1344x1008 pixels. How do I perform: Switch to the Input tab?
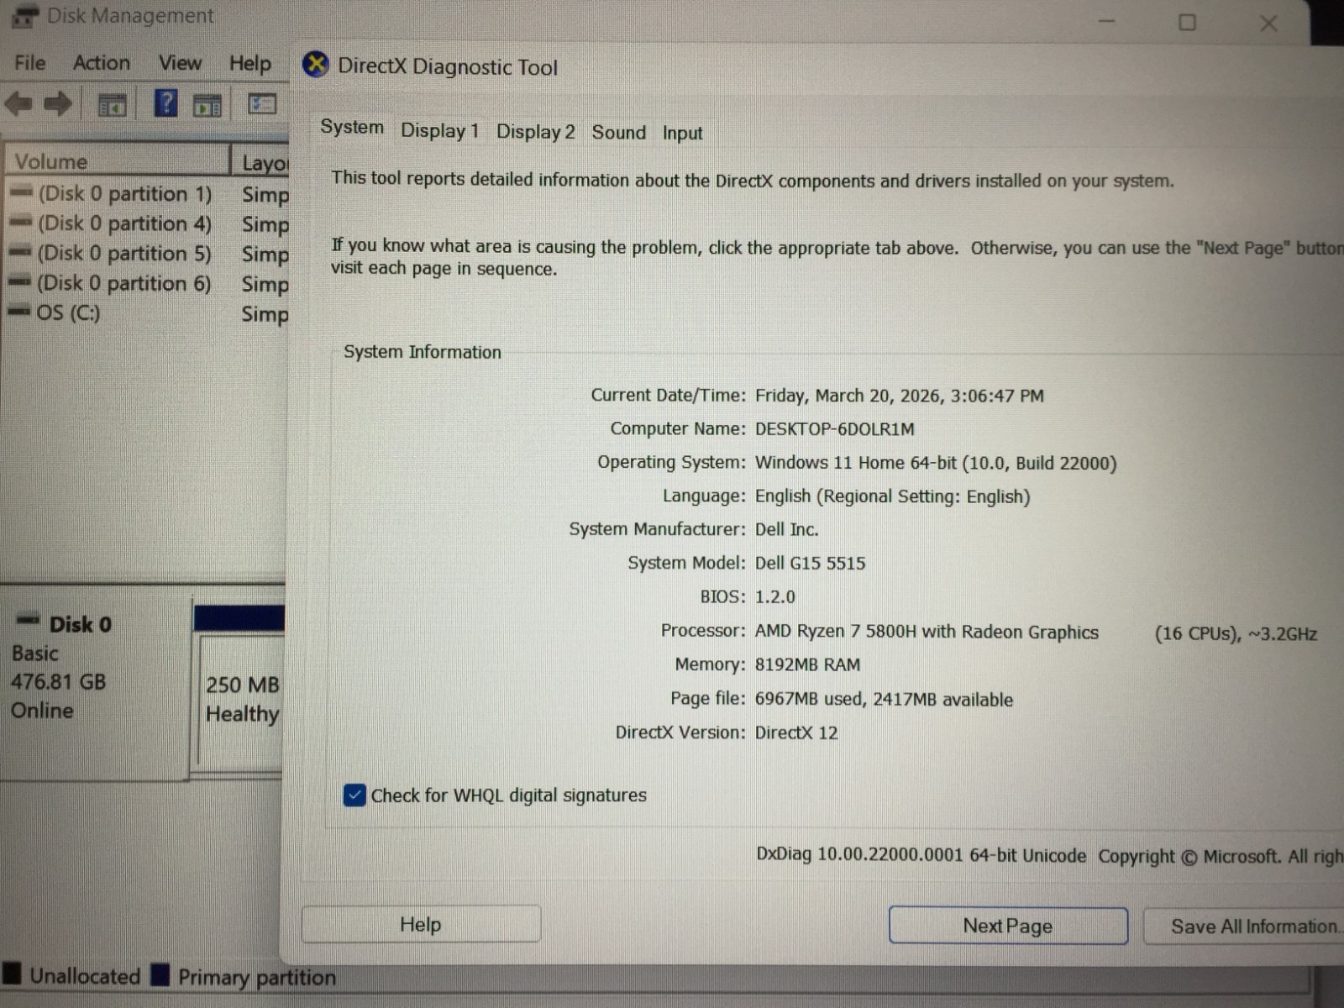point(682,133)
